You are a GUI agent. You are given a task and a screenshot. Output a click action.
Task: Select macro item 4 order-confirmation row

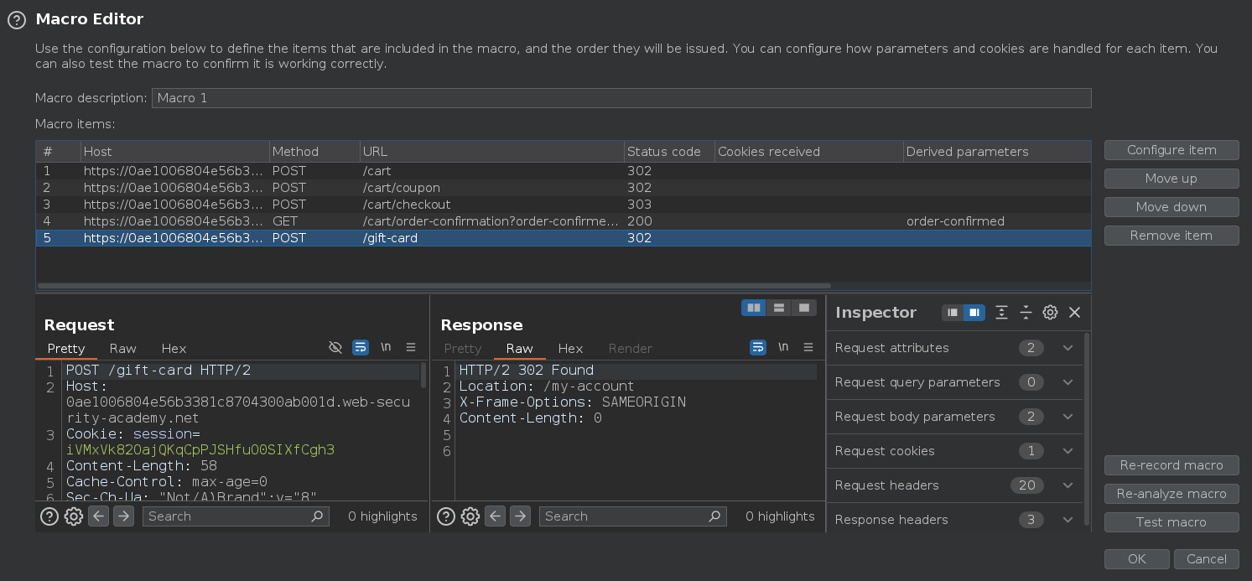[563, 221]
